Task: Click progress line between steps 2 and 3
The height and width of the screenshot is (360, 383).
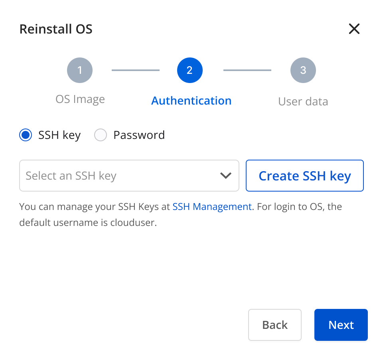Action: (247, 70)
